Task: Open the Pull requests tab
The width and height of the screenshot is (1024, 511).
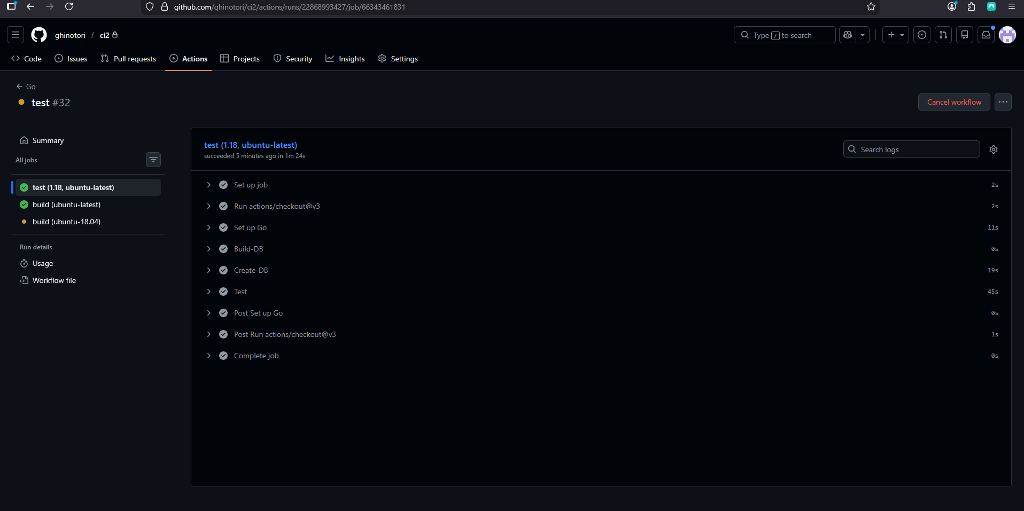Action: 128,59
